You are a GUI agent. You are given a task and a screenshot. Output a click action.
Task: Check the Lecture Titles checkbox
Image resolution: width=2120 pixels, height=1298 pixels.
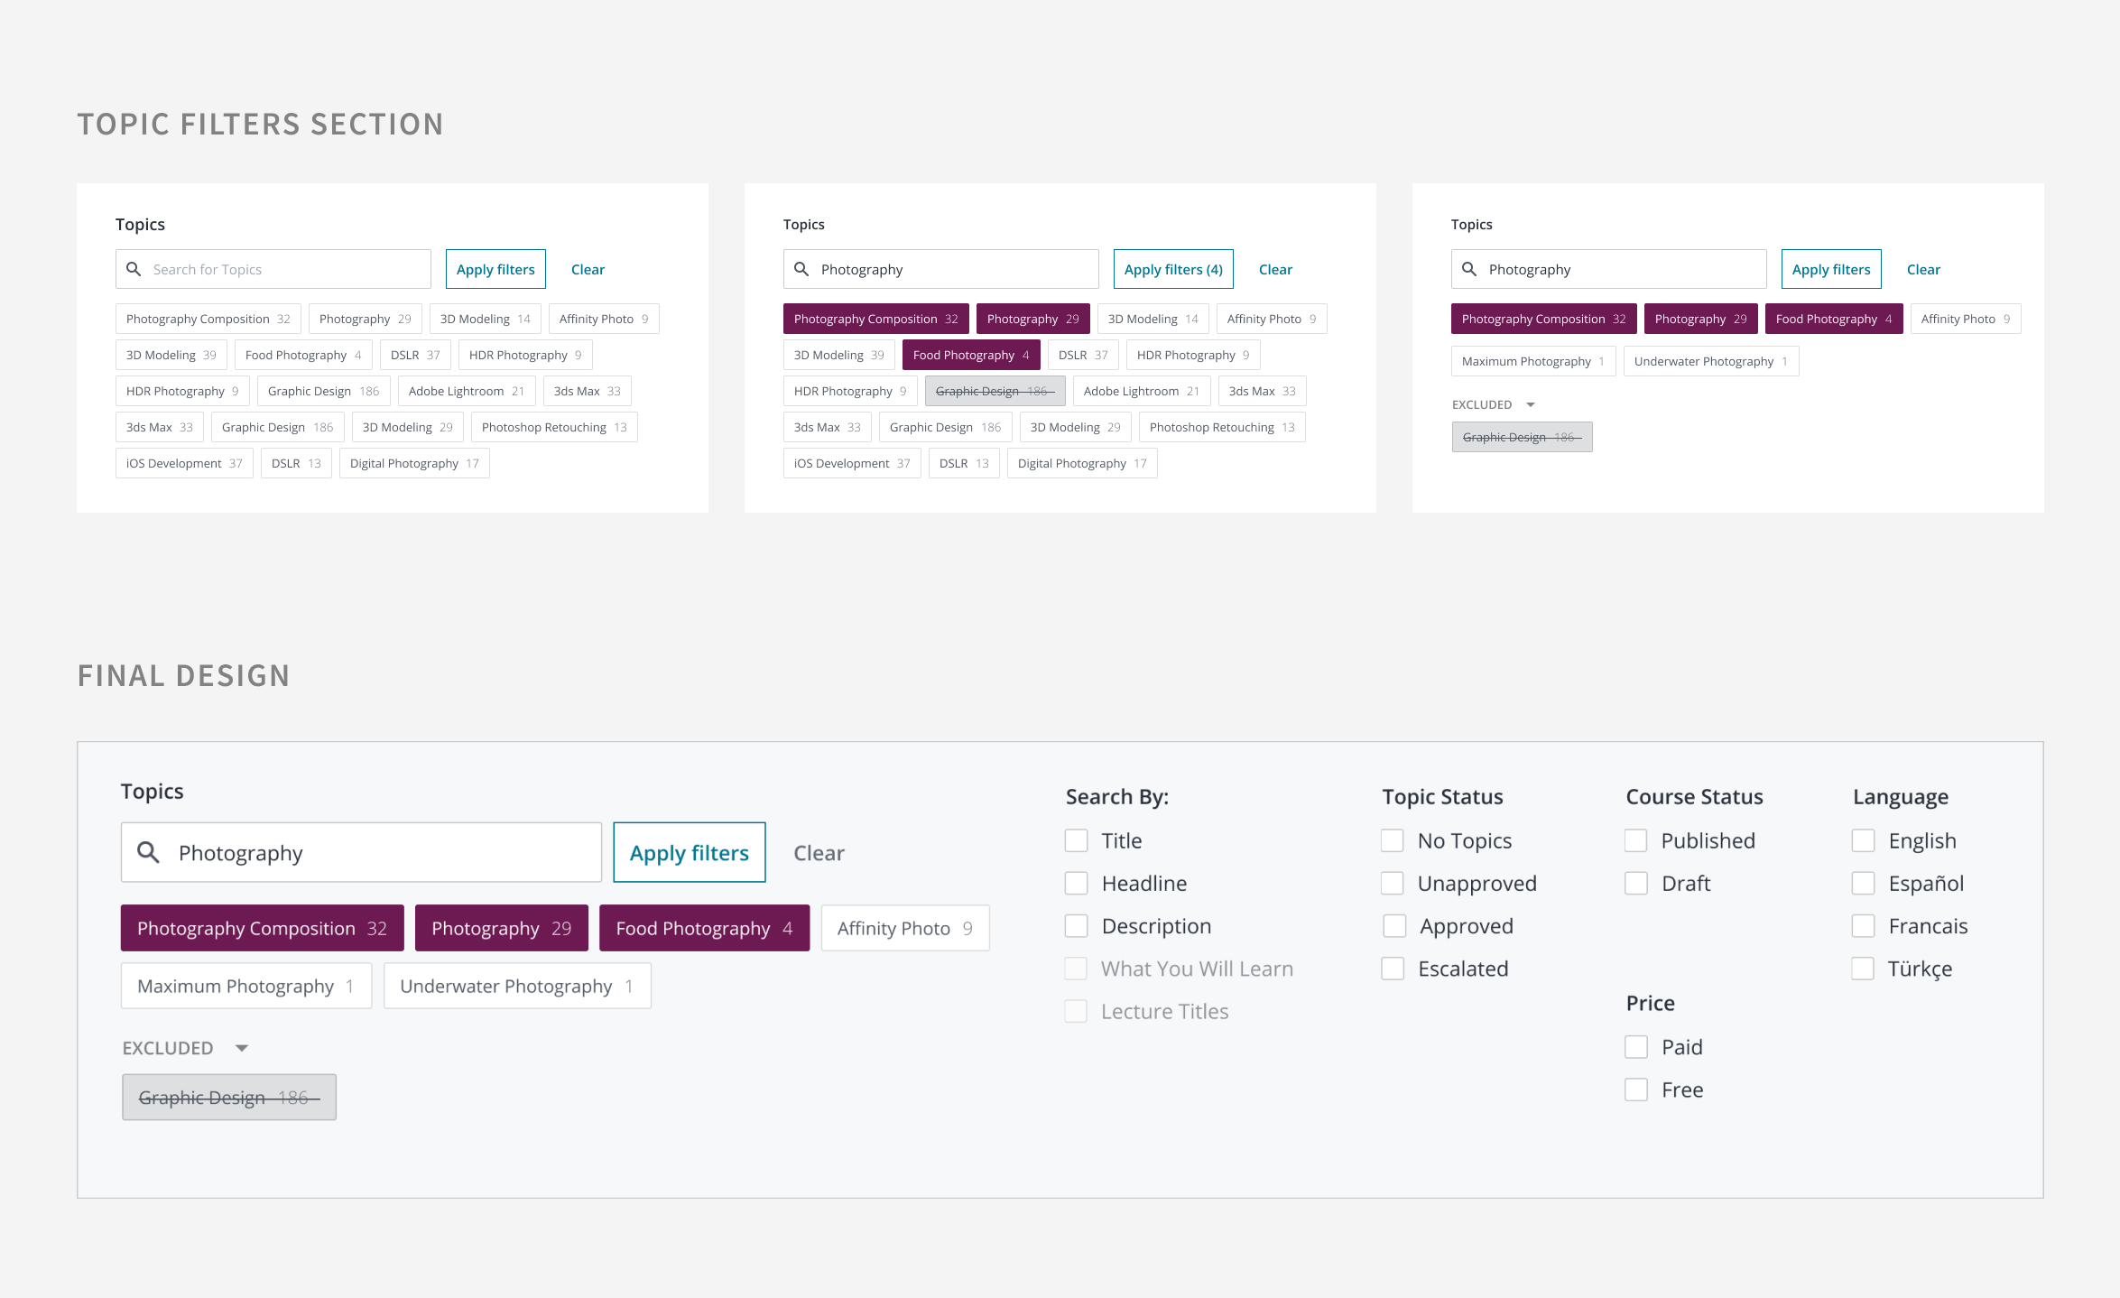[1076, 1011]
